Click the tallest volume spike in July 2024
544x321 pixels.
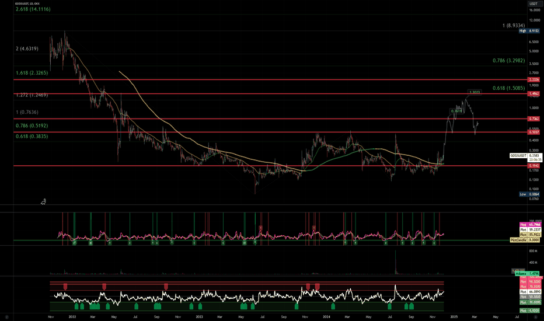tap(396, 262)
